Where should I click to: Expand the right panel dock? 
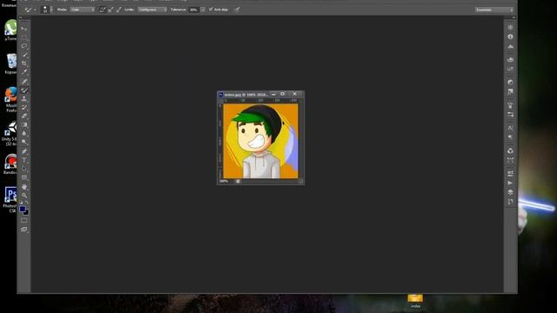pyautogui.click(x=513, y=17)
